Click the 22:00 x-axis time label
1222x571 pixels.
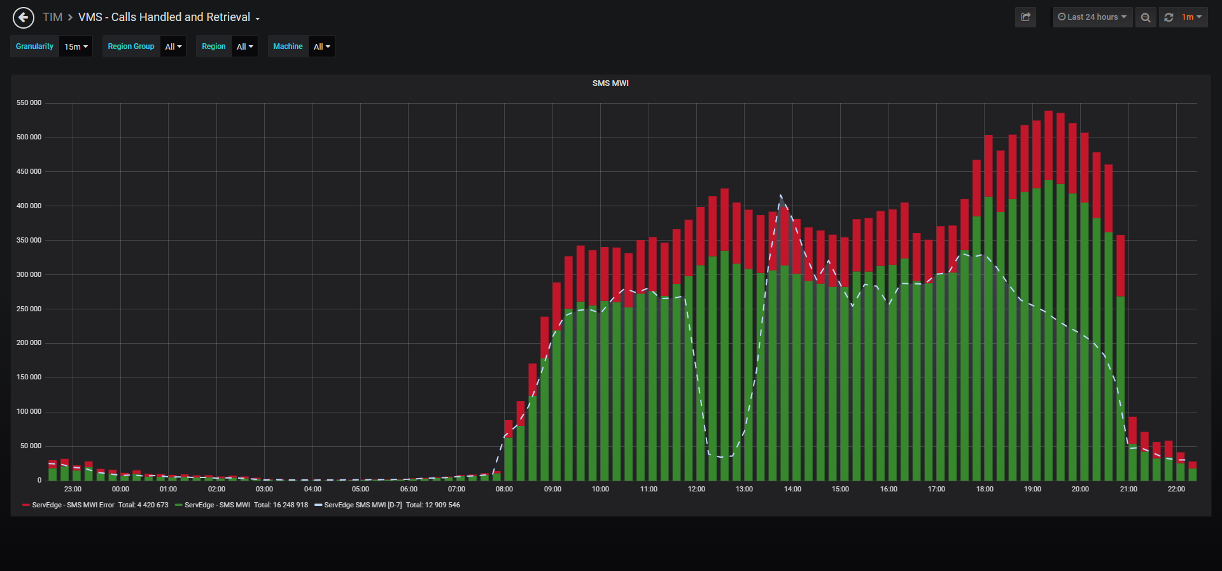click(x=1176, y=490)
